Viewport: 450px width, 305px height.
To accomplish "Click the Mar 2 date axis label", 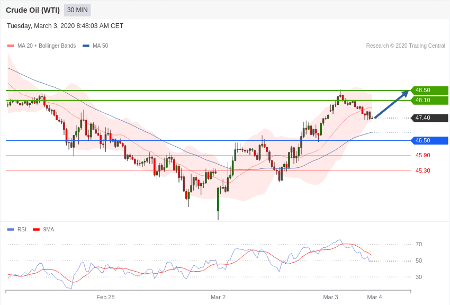I will pos(218,297).
